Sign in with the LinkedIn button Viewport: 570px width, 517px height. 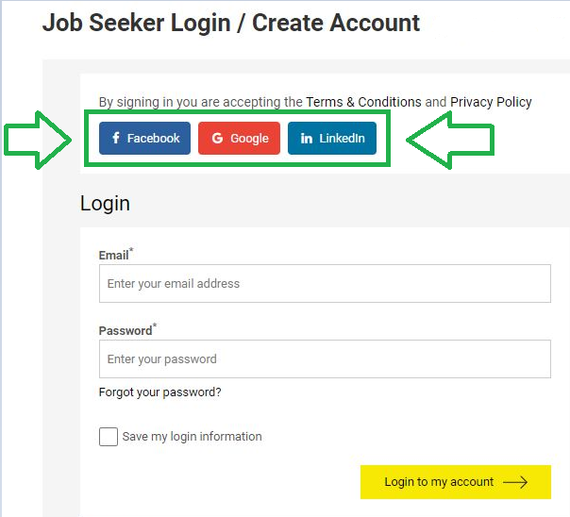(x=332, y=139)
